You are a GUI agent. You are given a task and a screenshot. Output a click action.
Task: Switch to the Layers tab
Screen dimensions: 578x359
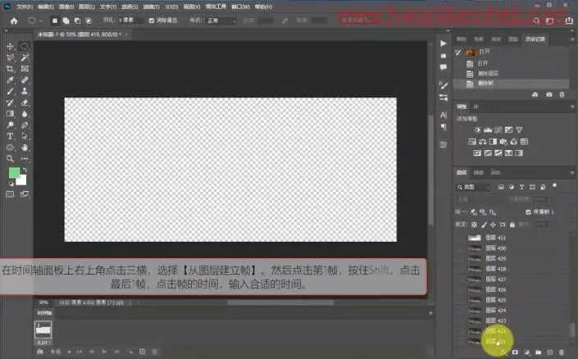[462, 172]
